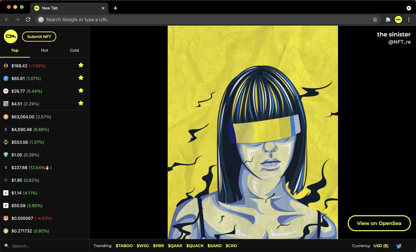Open the tab search dropdown arrow

tap(408, 8)
